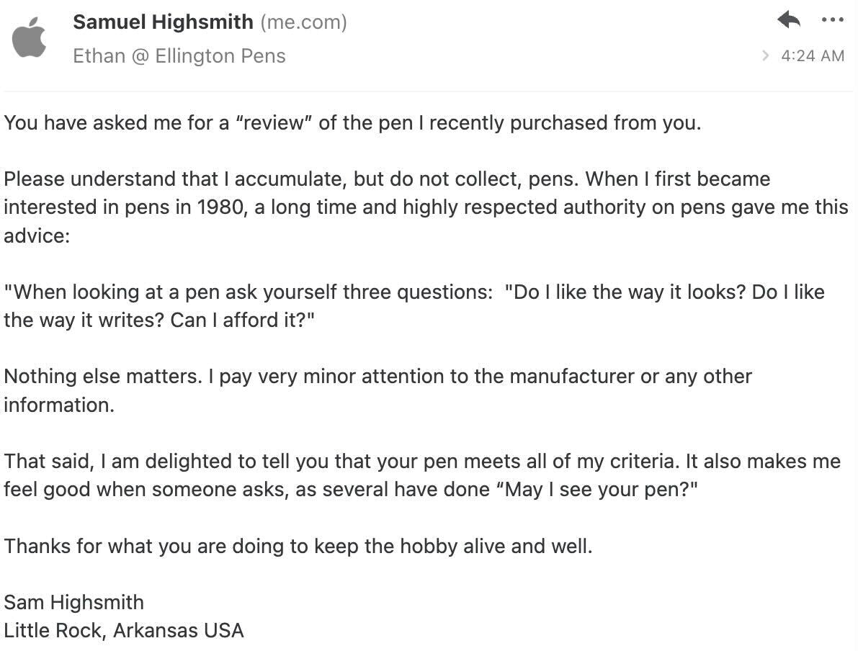Click sender name Samuel Highsmith

pos(163,22)
